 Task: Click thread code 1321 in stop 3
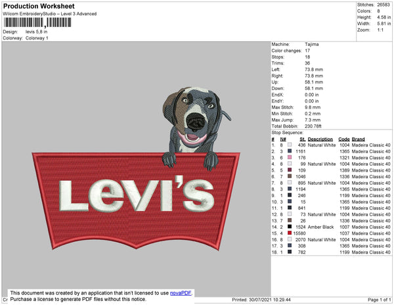click(344, 158)
